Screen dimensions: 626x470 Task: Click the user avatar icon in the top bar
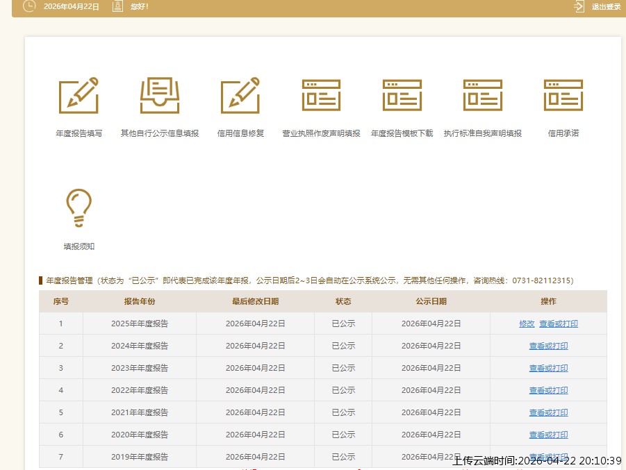pyautogui.click(x=117, y=6)
